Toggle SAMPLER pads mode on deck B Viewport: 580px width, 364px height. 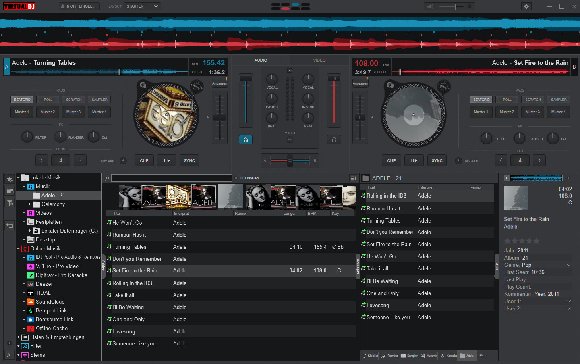point(559,100)
